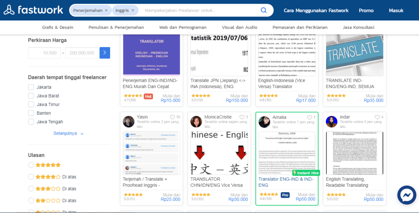Click the Masuk login link
The image size is (419, 213).
coord(396,11)
